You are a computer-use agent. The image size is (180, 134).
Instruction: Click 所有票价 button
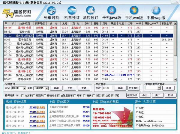(134, 88)
